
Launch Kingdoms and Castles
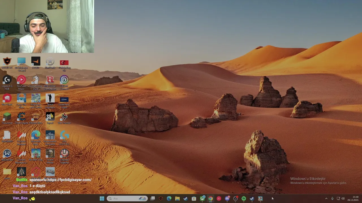(36, 101)
